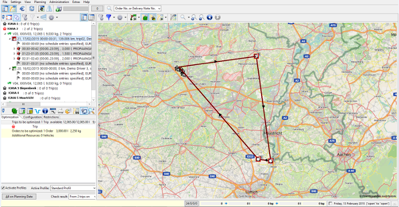Click the refresh arrows toolbar icon

[31, 9]
